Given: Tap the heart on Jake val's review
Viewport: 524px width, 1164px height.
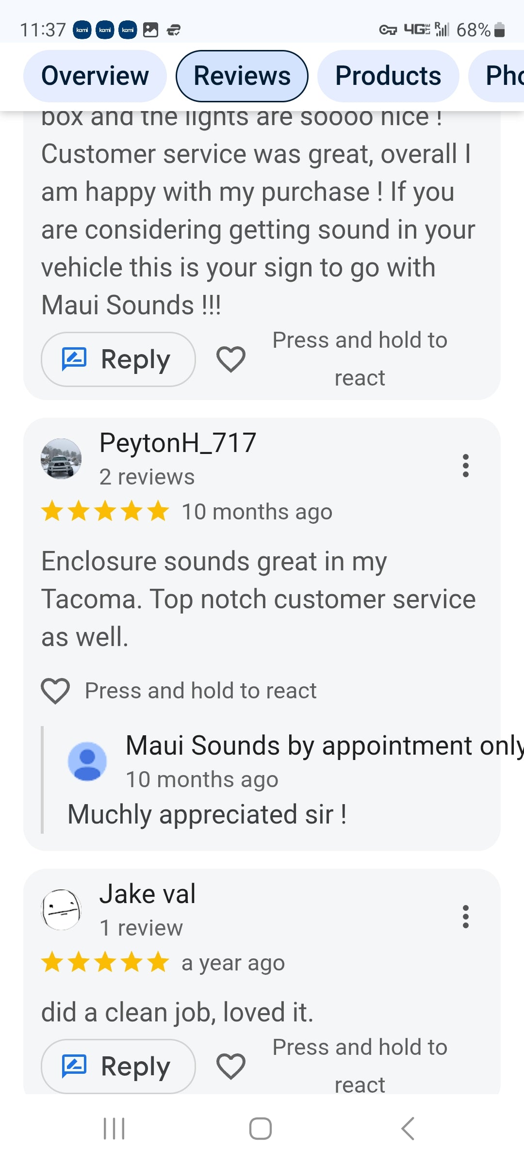Looking at the screenshot, I should pos(230,1067).
